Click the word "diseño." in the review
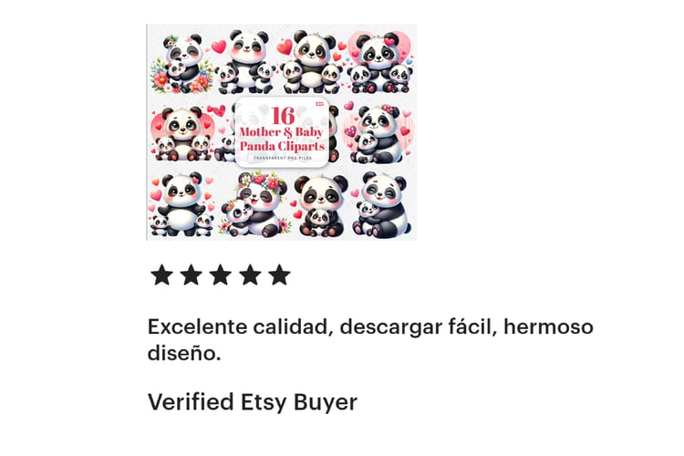 tap(184, 353)
